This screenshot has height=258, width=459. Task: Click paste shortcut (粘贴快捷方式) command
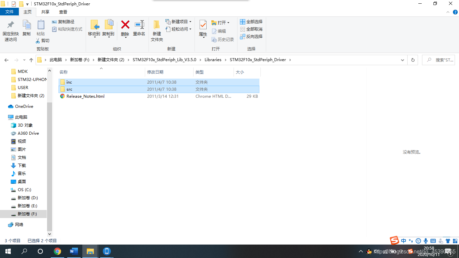pos(67,29)
